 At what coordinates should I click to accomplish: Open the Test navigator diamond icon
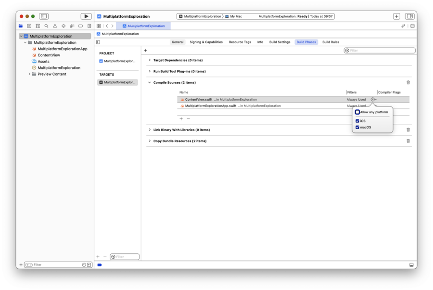click(x=64, y=26)
